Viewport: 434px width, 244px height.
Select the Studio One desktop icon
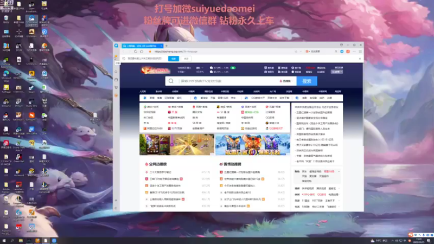coord(31,103)
